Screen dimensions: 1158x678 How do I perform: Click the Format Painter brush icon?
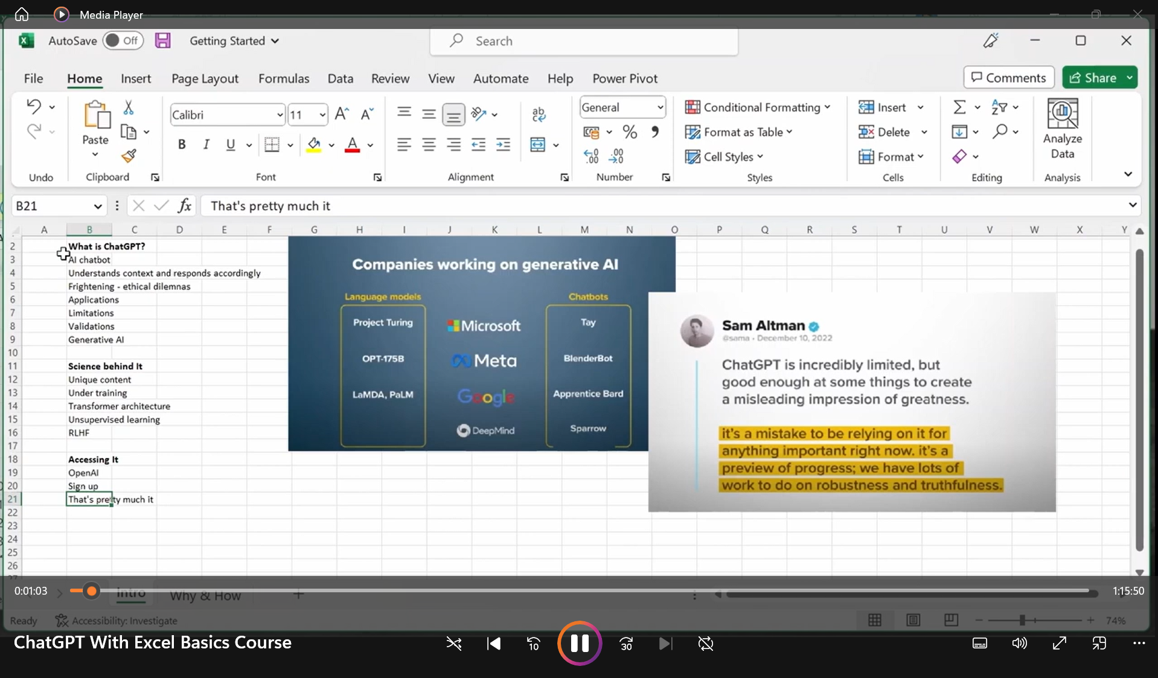[x=128, y=156]
